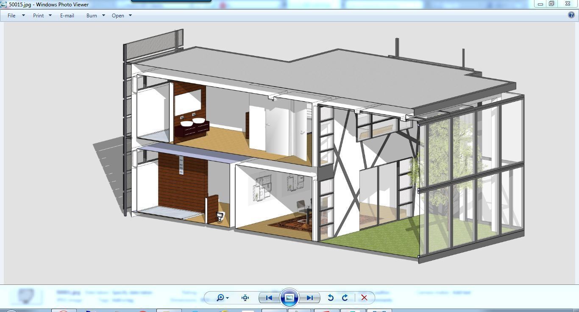The height and width of the screenshot is (312, 579).
Task: Click the displayed house cutaway image
Action: (309, 146)
